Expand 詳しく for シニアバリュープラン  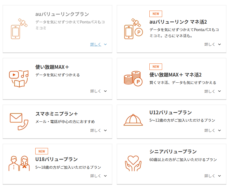tap(213, 176)
